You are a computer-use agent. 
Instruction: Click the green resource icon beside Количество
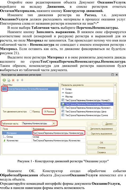click(x=5, y=140)
